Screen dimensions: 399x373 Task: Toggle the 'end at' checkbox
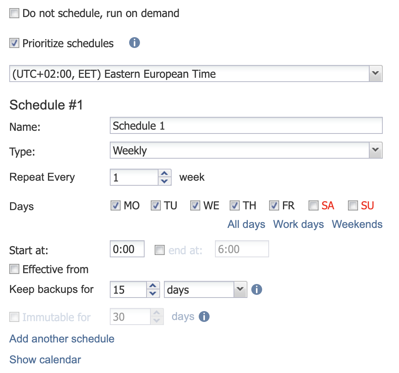(160, 250)
